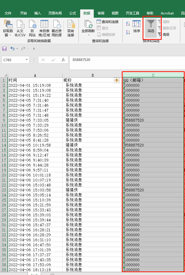This screenshot has width=185, height=275.
Task: Click the Clear filter (清除) item
Action: click(x=164, y=22)
